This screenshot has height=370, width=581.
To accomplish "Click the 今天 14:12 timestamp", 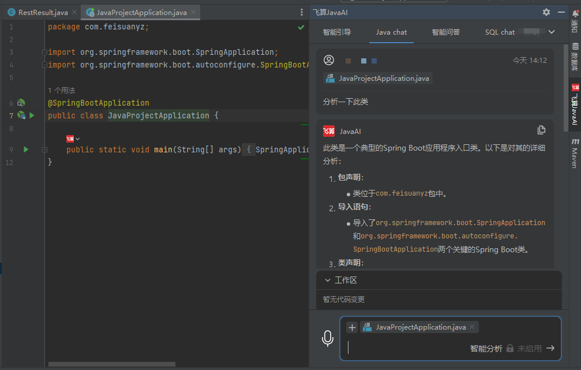I will pyautogui.click(x=530, y=60).
